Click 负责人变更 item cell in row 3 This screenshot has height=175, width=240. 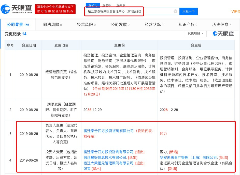(x=61, y=134)
